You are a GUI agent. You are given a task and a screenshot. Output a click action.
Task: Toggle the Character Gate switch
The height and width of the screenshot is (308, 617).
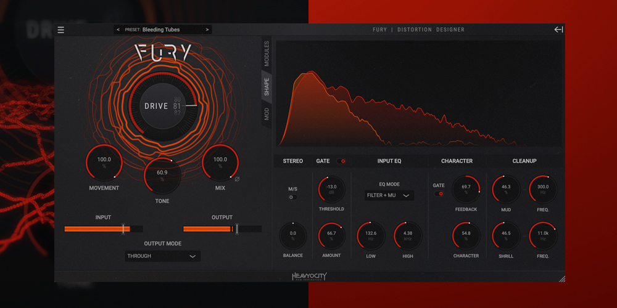pyautogui.click(x=439, y=193)
